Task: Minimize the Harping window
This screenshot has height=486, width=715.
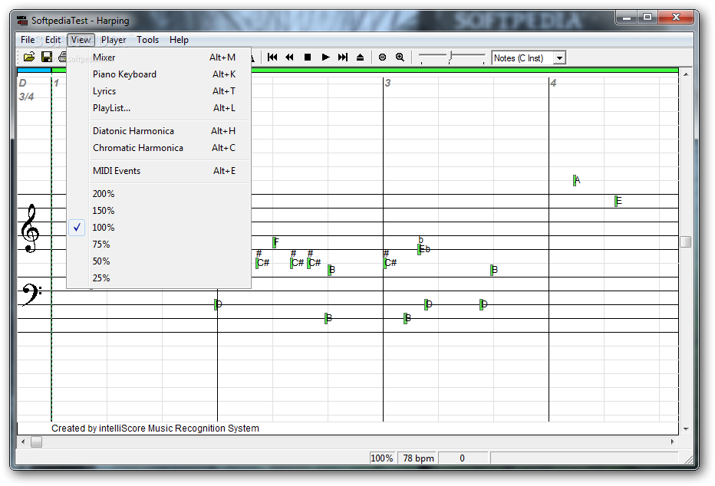Action: (x=627, y=18)
